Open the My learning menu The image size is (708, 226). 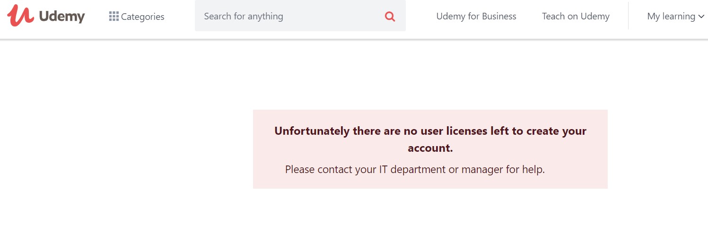click(x=671, y=17)
